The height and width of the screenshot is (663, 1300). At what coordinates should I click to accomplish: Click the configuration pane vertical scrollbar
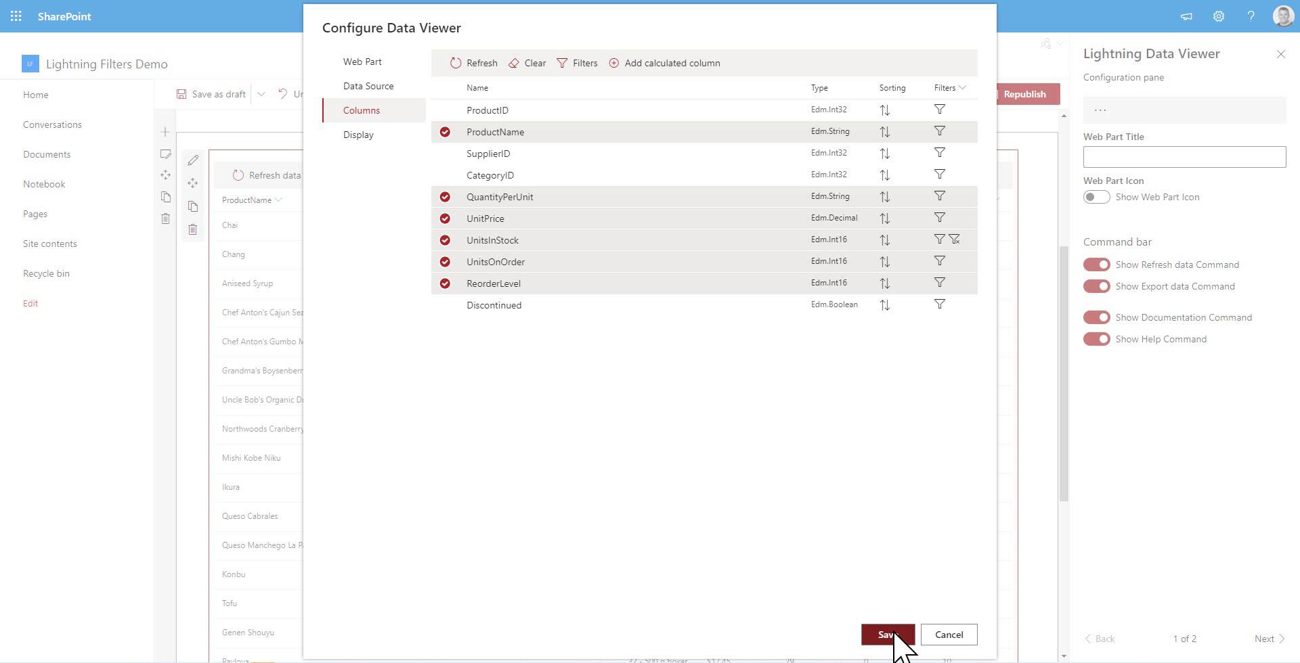pyautogui.click(x=1064, y=373)
